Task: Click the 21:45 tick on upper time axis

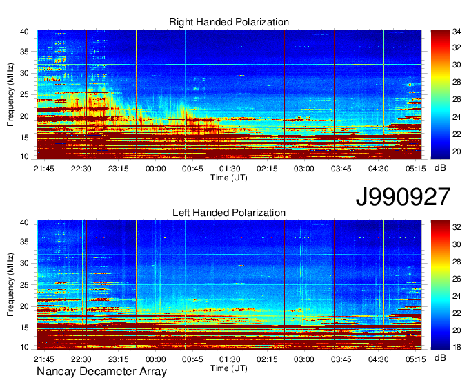Action: click(44, 169)
